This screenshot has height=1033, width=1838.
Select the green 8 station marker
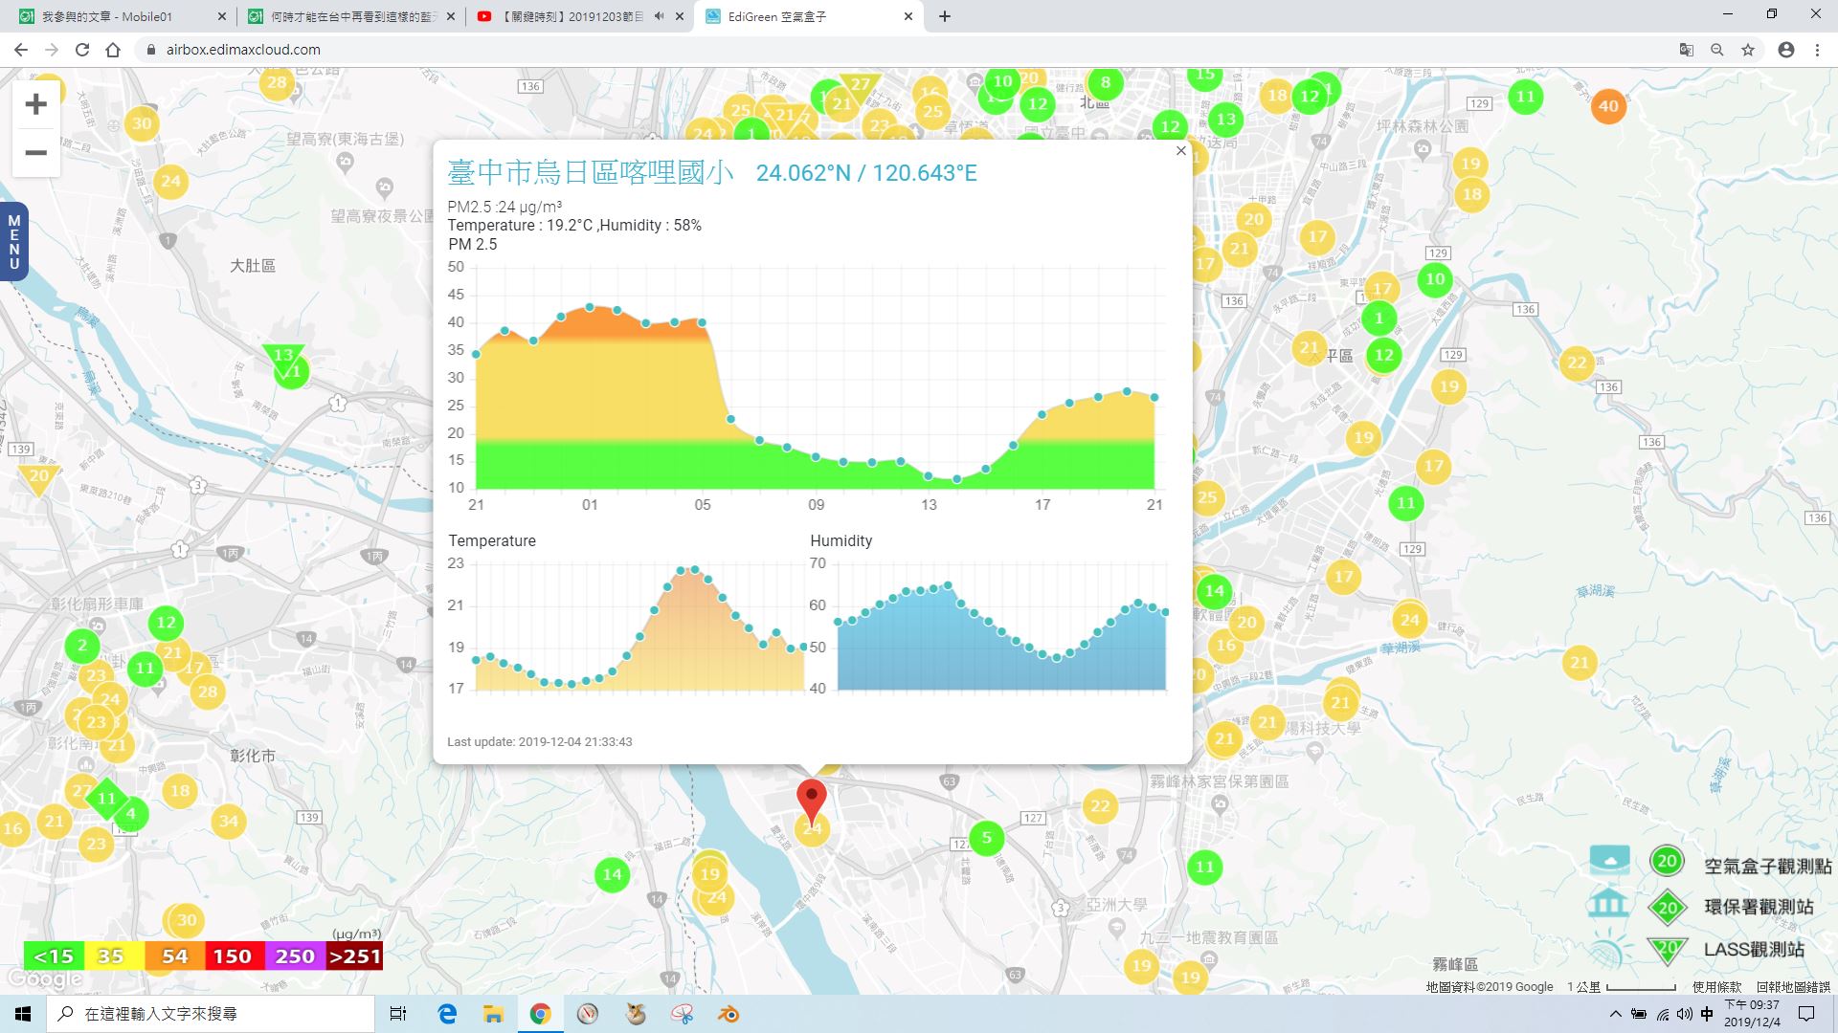[x=1106, y=83]
